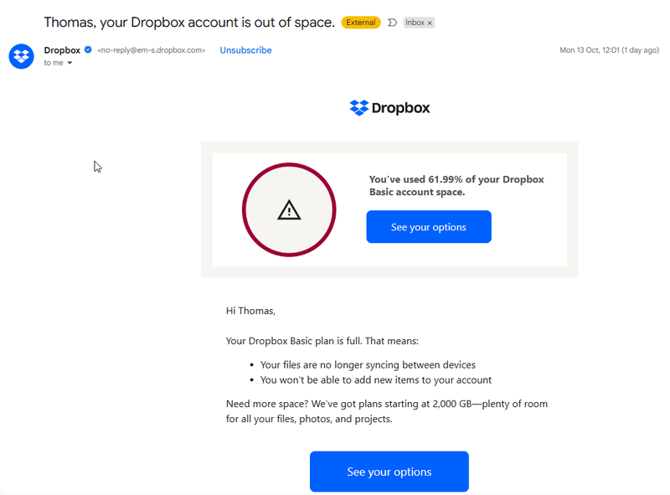670x495 pixels.
Task: Click the sender name Dropbox
Action: click(x=62, y=50)
